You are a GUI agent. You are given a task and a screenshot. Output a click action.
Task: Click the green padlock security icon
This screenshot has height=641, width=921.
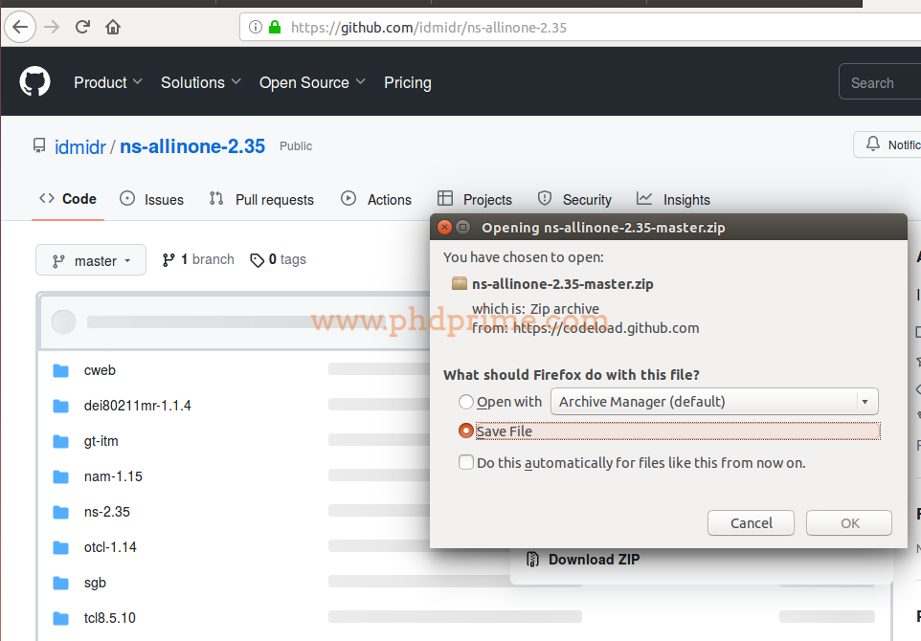[x=275, y=27]
